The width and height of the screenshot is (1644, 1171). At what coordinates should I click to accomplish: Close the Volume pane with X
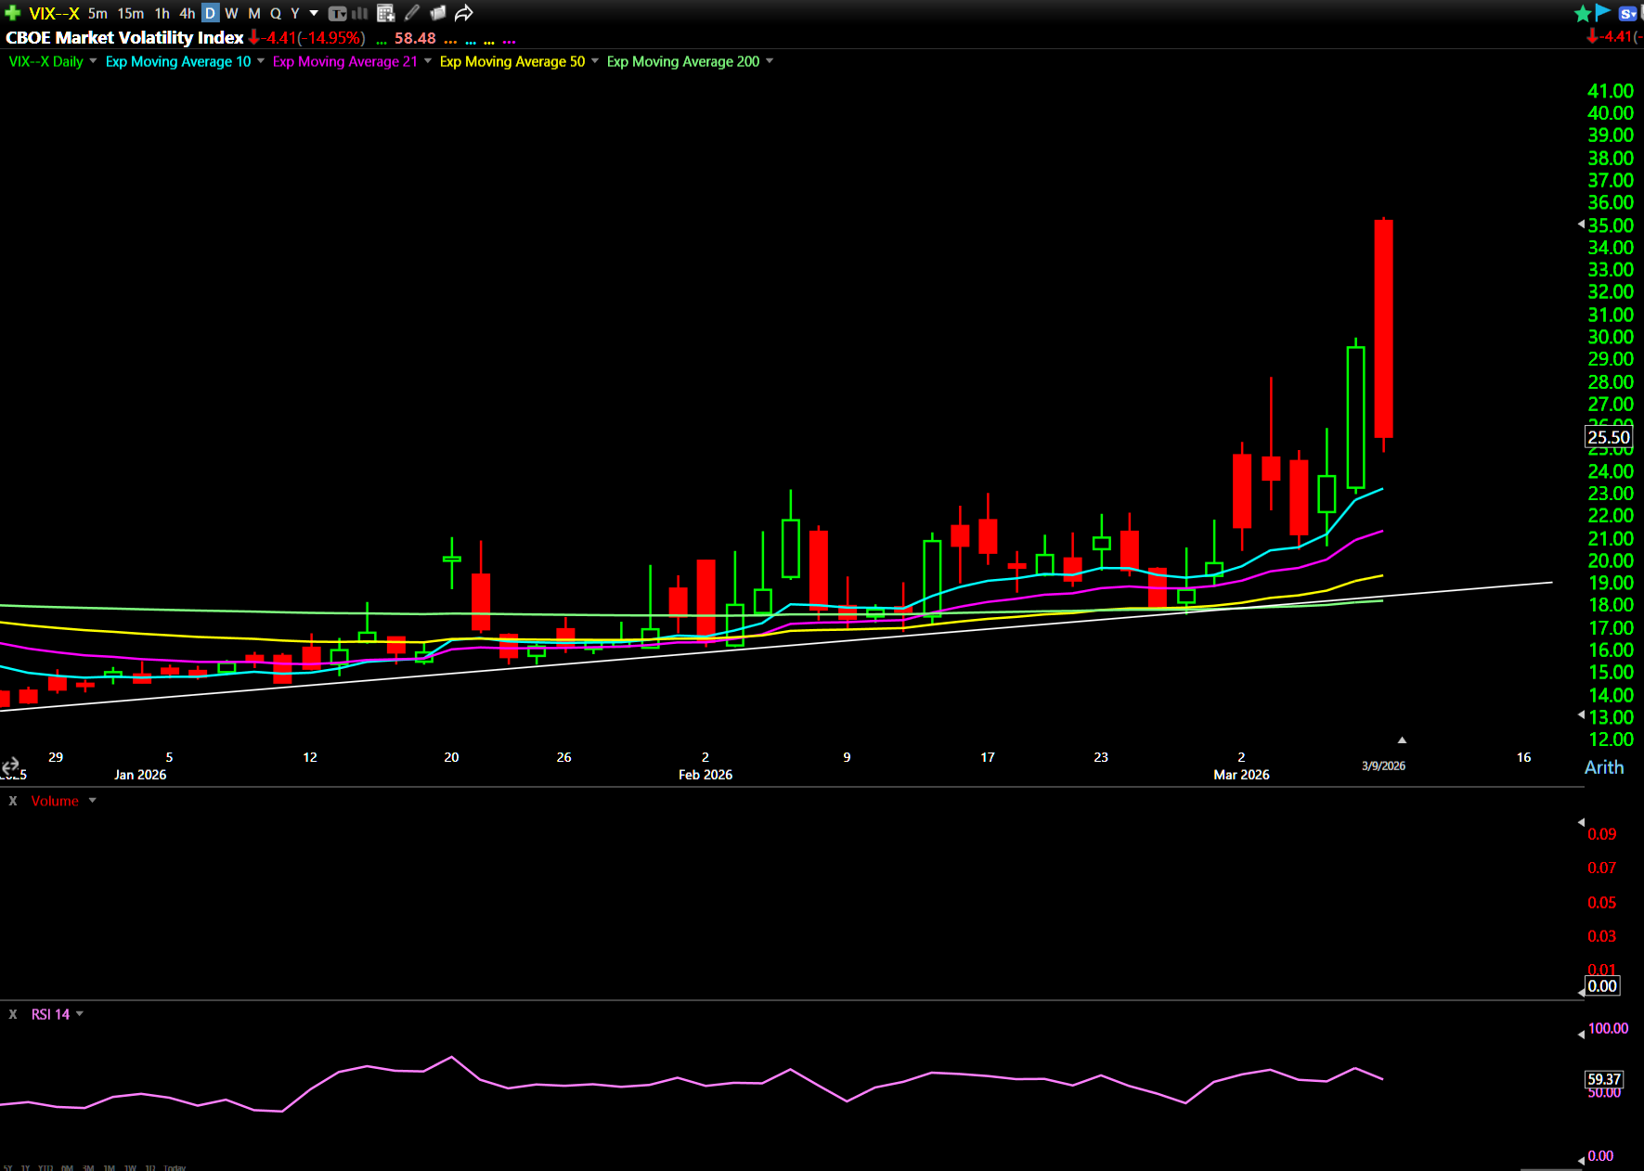[x=13, y=801]
